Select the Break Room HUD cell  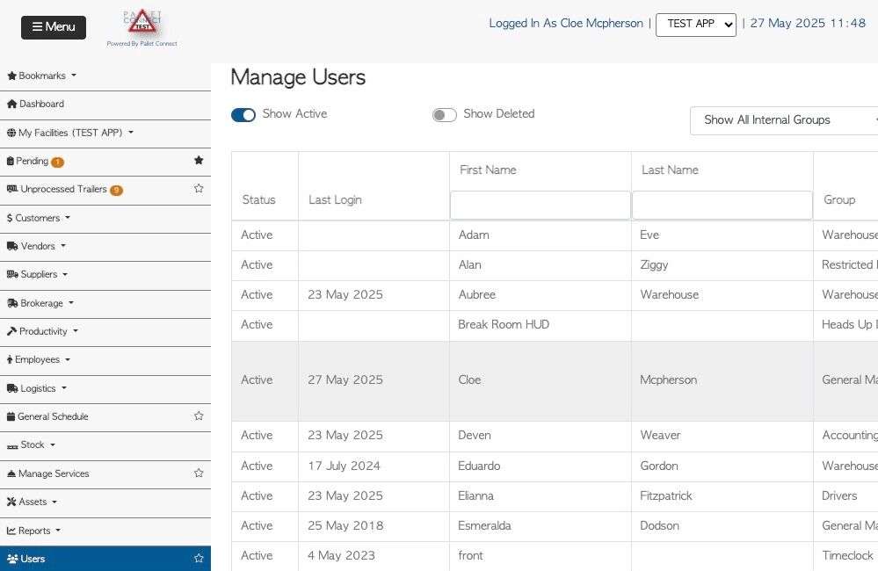click(541, 325)
